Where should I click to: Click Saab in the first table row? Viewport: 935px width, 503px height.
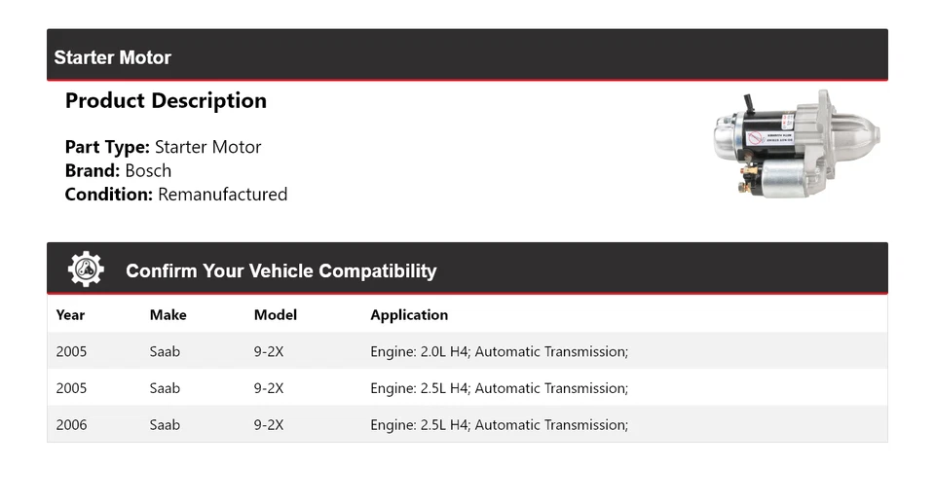pos(165,351)
